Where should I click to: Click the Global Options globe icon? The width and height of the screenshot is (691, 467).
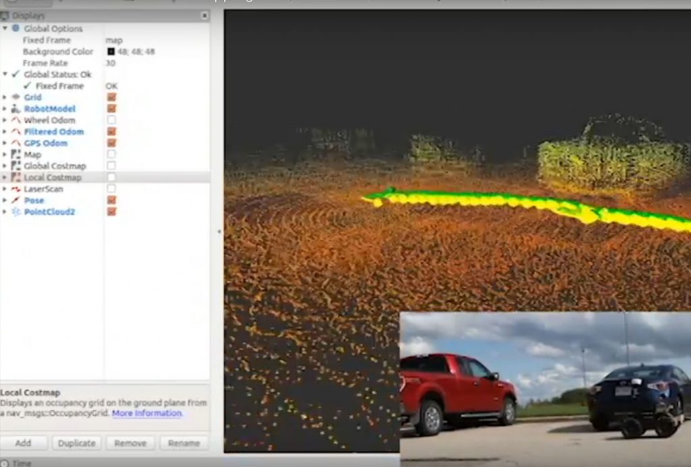click(16, 28)
